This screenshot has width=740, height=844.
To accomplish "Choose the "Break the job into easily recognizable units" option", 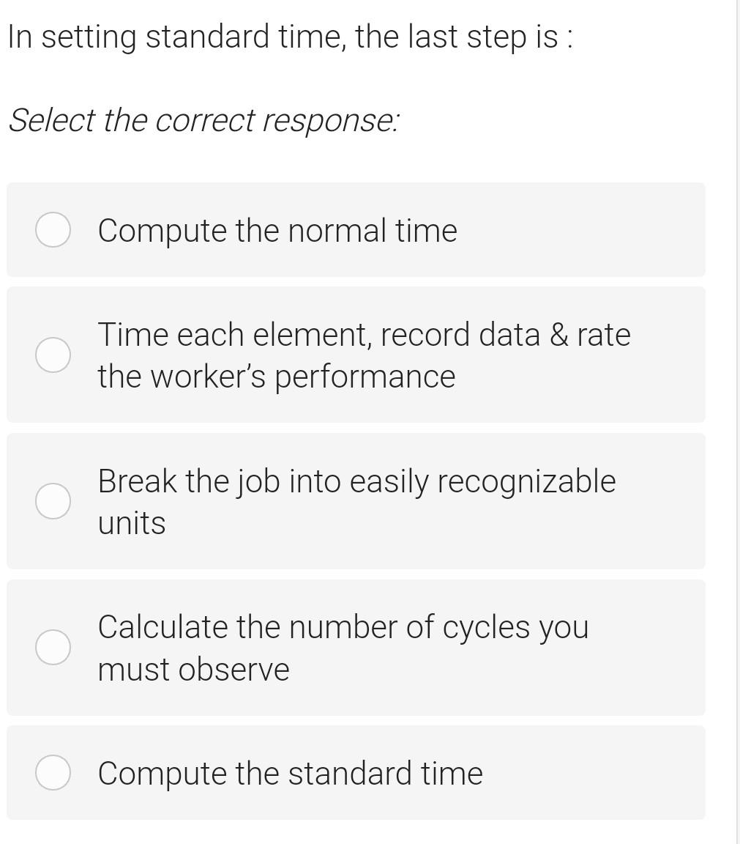I will pos(53,501).
